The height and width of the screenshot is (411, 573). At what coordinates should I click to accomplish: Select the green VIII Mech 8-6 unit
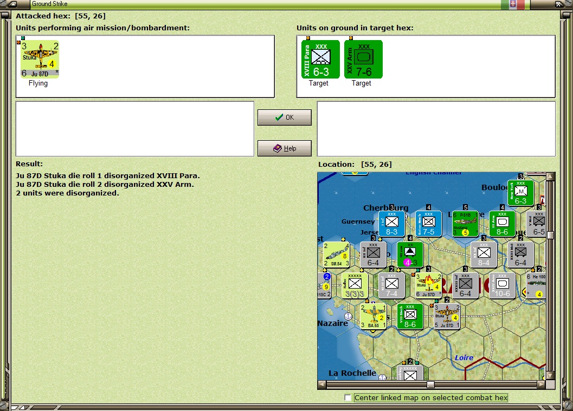(410, 316)
